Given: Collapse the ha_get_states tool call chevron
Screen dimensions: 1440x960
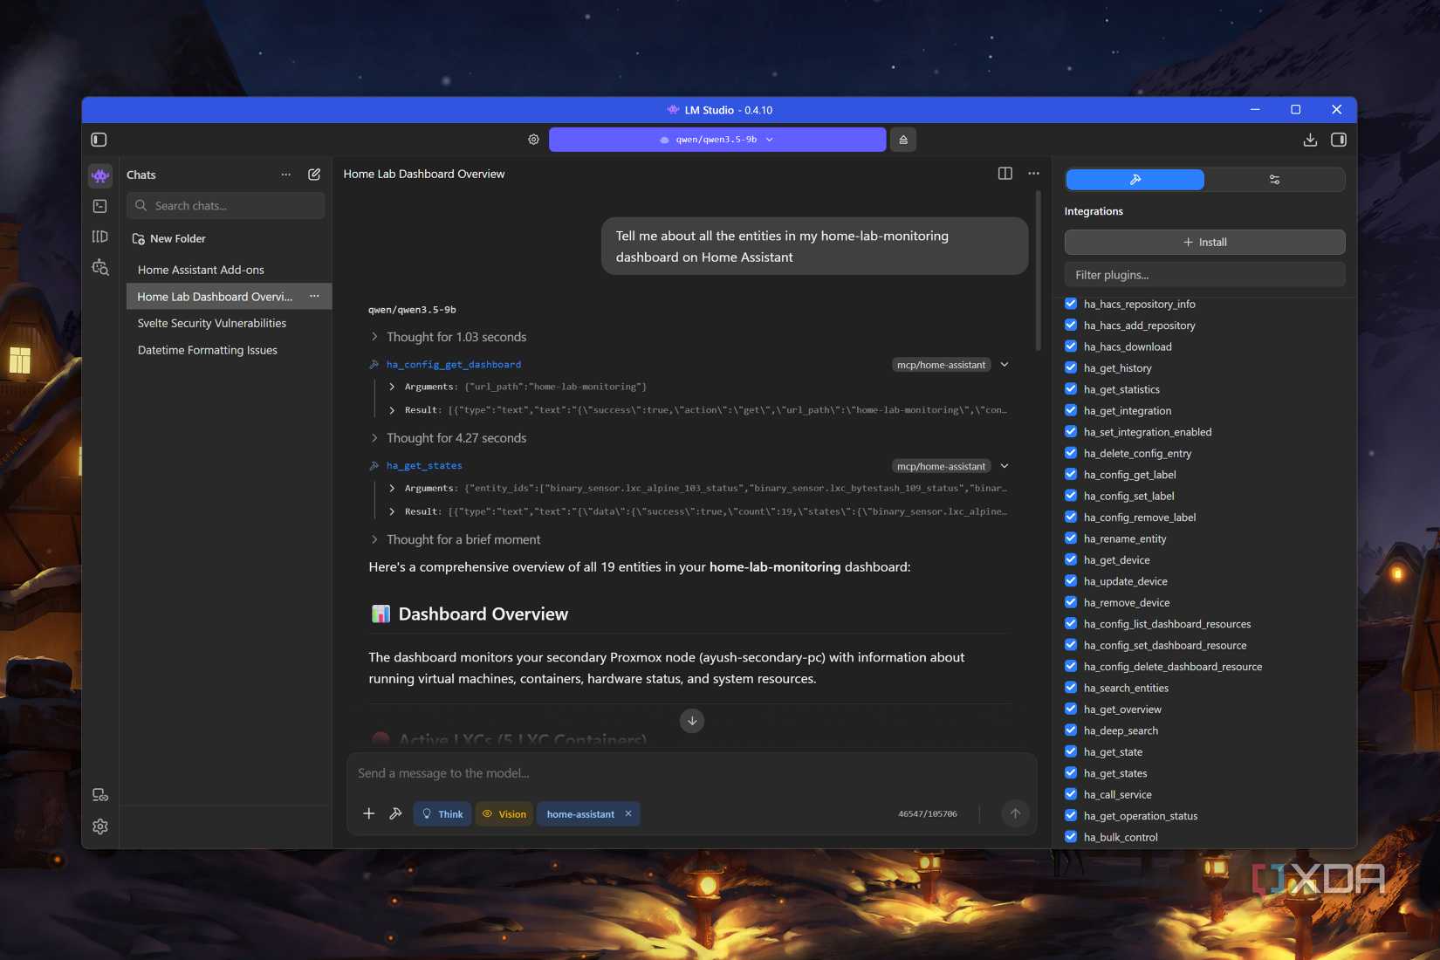Looking at the screenshot, I should pyautogui.click(x=1005, y=466).
